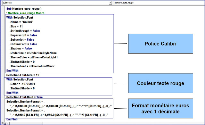This screenshot has width=205, height=125.
Task: Click the .Strikethrough = False line
Action: click(x=25, y=31)
